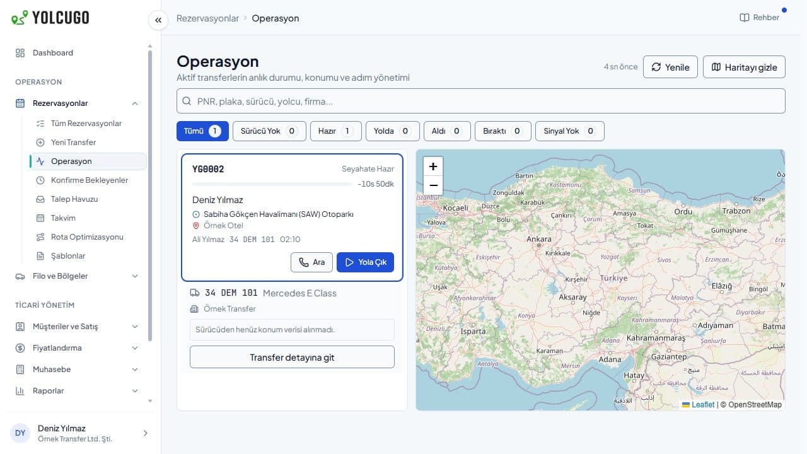Click the sidebar vertical scrollbar
The image size is (807, 454).
click(150, 195)
